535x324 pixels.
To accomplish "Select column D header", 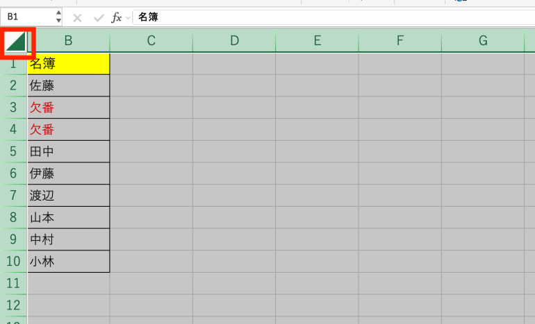I will point(234,41).
